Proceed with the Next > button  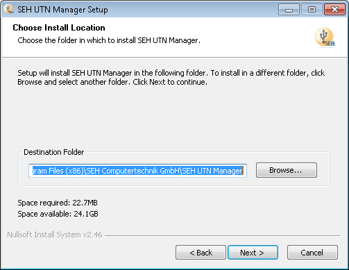click(253, 253)
